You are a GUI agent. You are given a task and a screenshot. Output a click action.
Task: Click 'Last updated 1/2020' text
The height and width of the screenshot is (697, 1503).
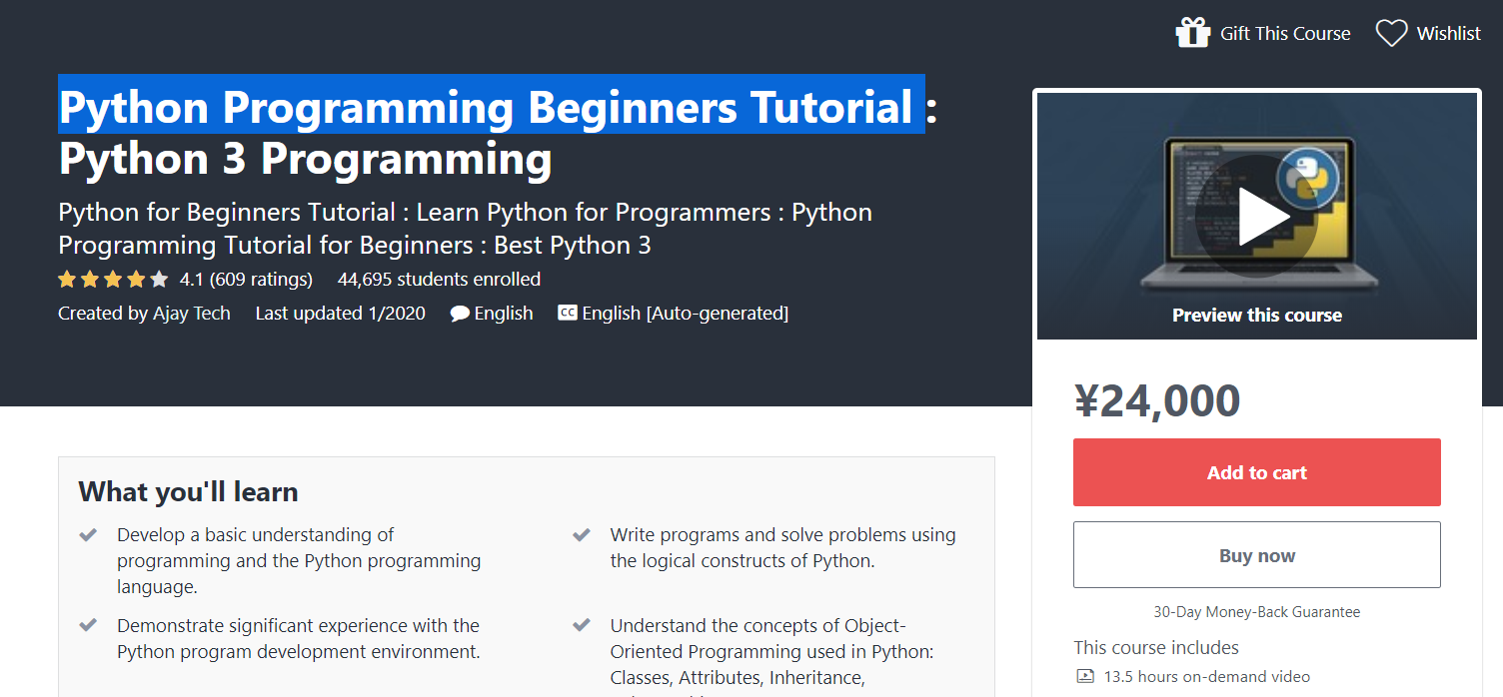tap(340, 314)
